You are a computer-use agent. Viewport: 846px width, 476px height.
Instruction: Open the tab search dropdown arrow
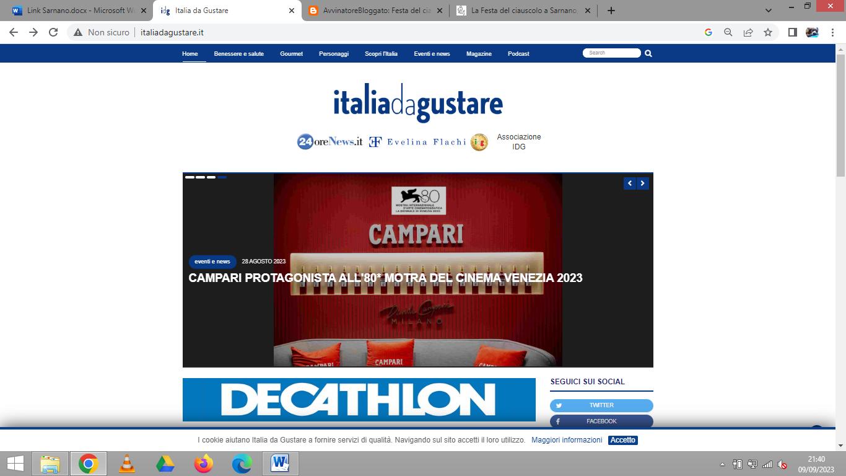pyautogui.click(x=769, y=10)
